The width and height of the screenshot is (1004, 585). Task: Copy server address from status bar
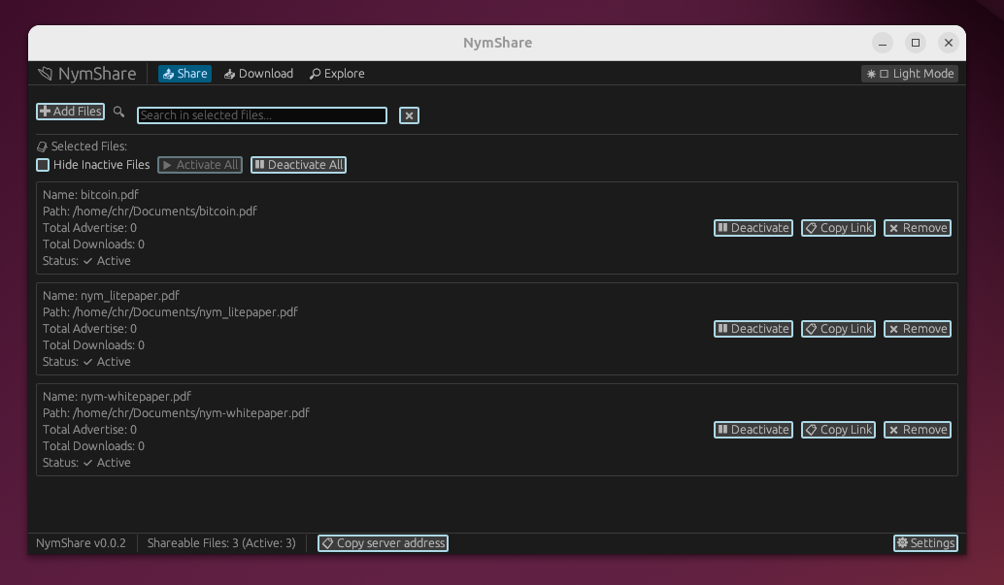(383, 543)
